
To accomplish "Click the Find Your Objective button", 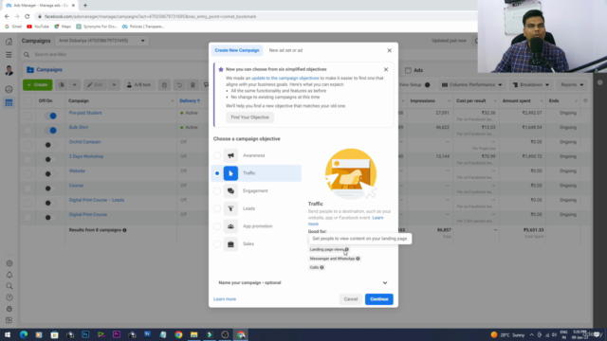I will 249,117.
